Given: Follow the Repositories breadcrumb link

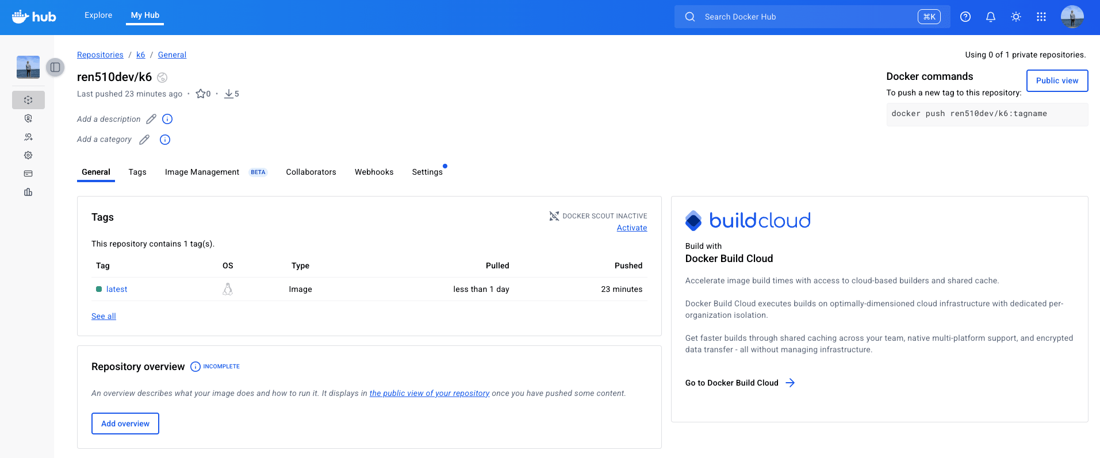Looking at the screenshot, I should [x=100, y=55].
